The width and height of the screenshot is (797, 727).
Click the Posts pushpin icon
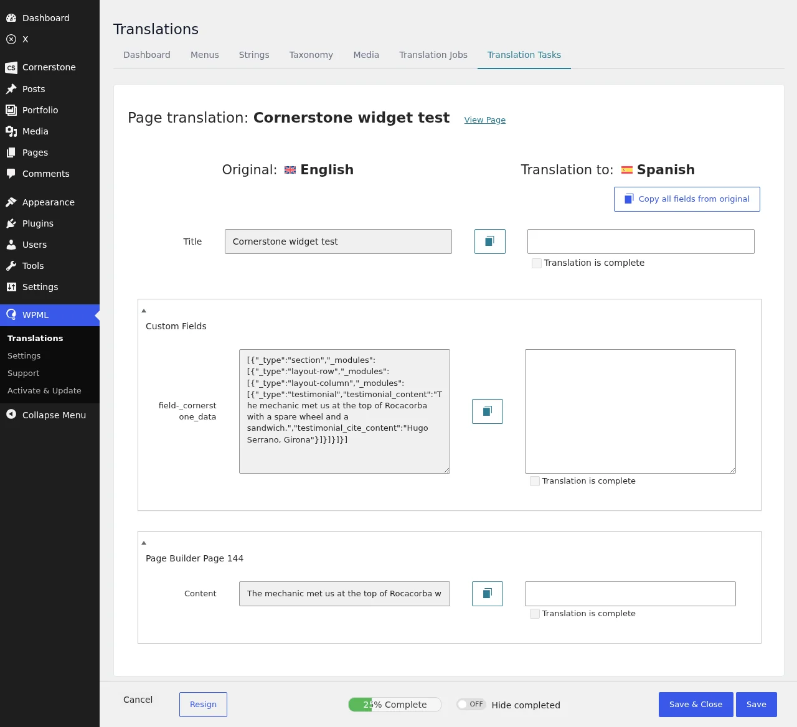pos(11,89)
